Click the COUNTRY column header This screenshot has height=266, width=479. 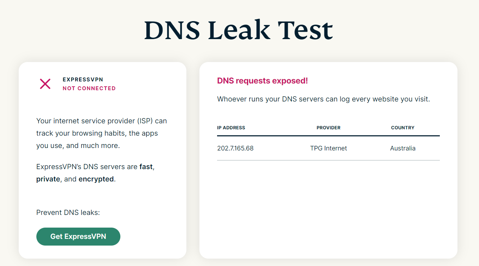pos(403,128)
